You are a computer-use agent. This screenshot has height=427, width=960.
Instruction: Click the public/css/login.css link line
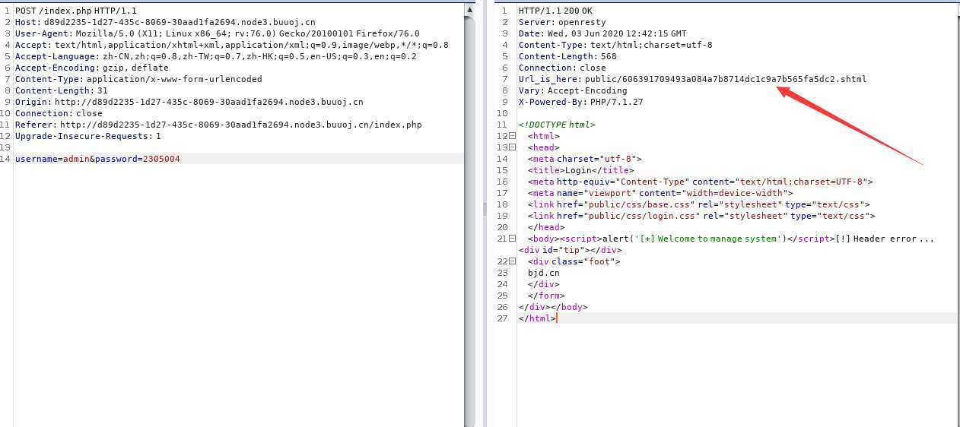click(x=701, y=216)
